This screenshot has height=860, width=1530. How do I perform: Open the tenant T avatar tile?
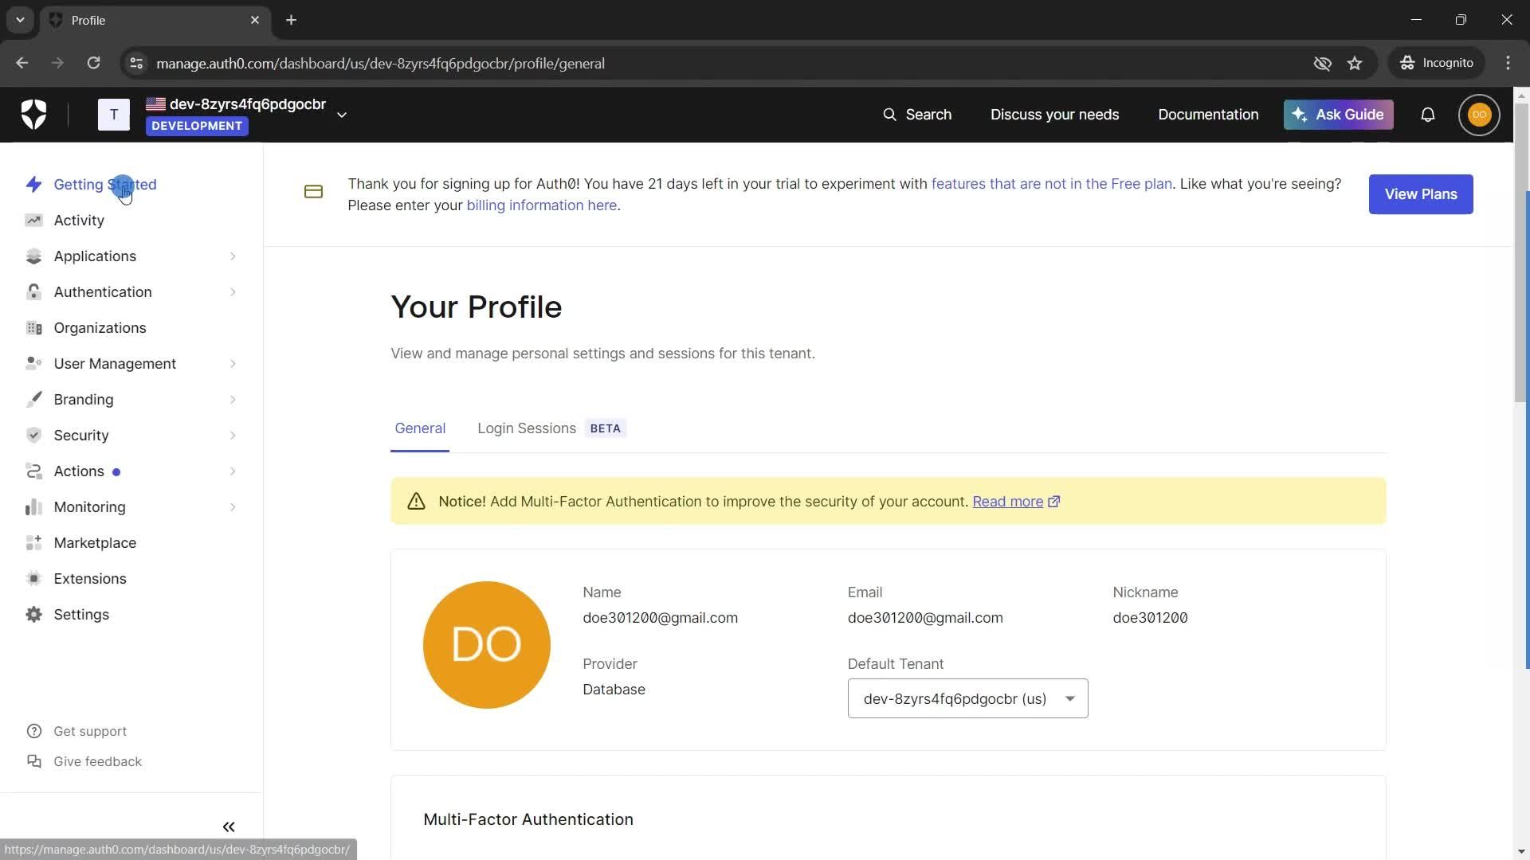pos(114,115)
